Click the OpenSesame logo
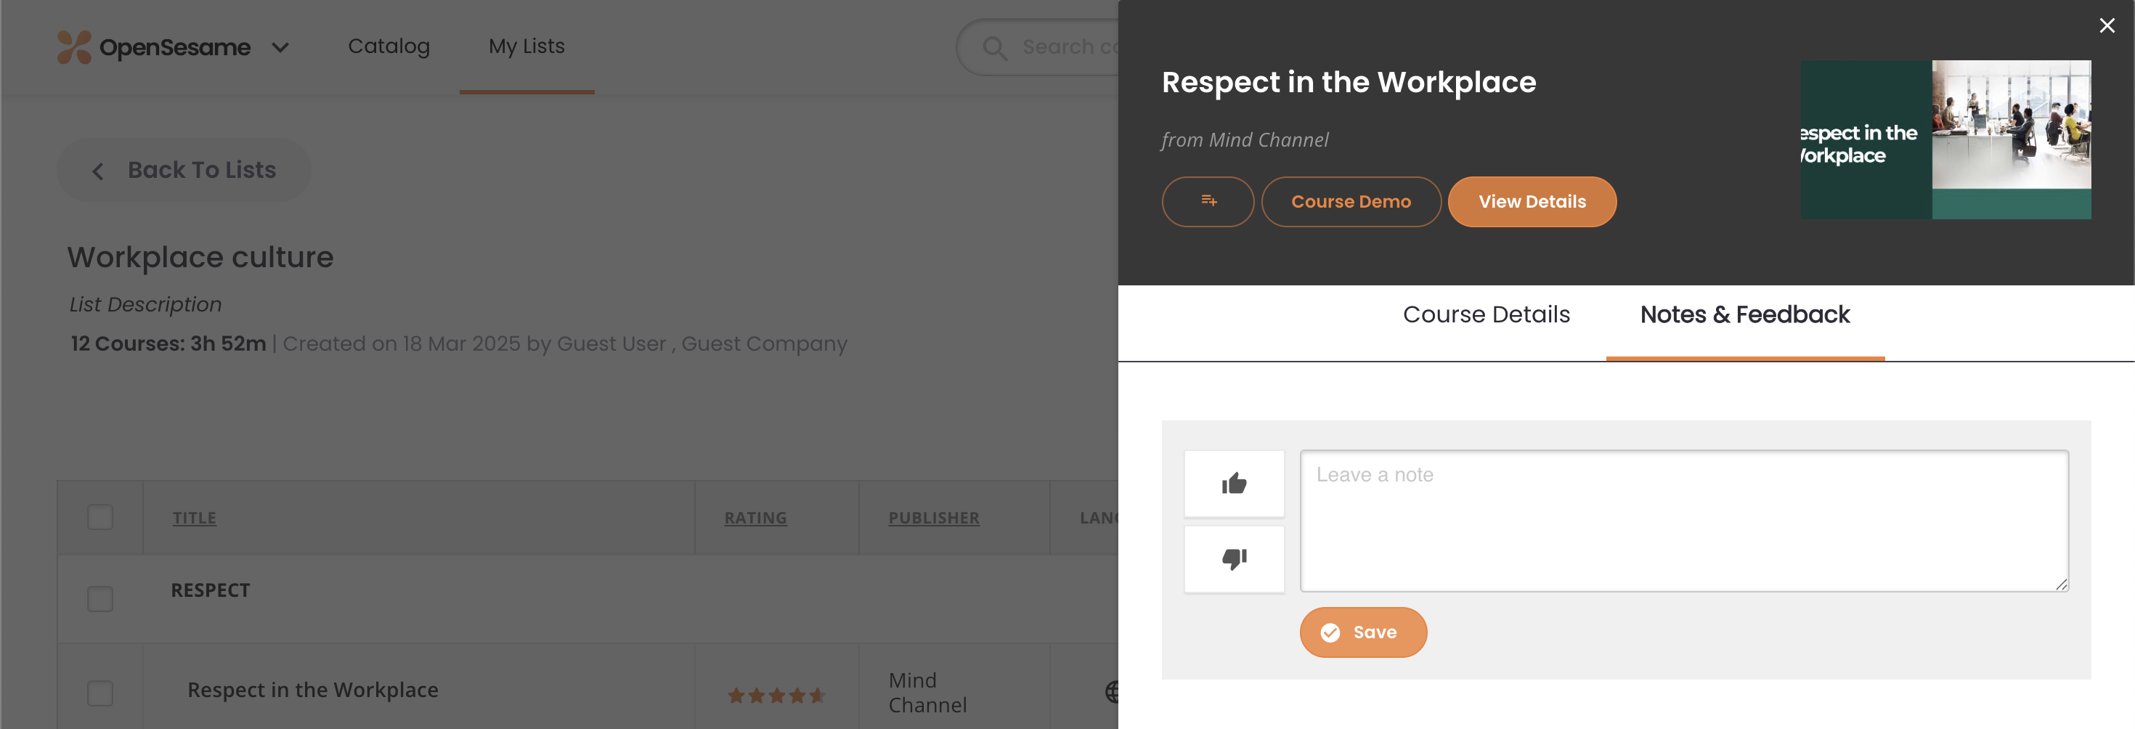The height and width of the screenshot is (729, 2135). 153,47
